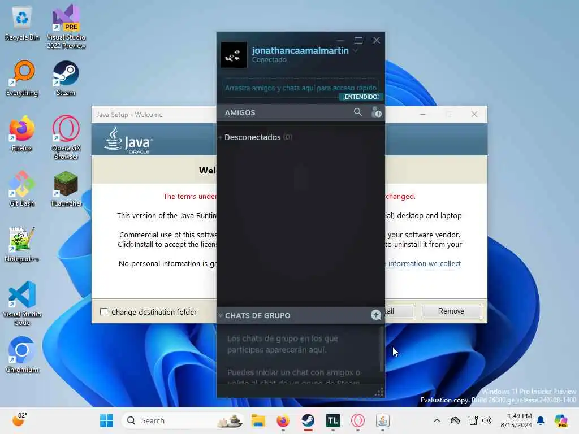Click the OneDrive cloud tray icon
The image size is (579, 434).
tap(455, 420)
